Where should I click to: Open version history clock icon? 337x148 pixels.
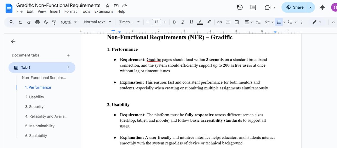pyautogui.click(x=240, y=8)
